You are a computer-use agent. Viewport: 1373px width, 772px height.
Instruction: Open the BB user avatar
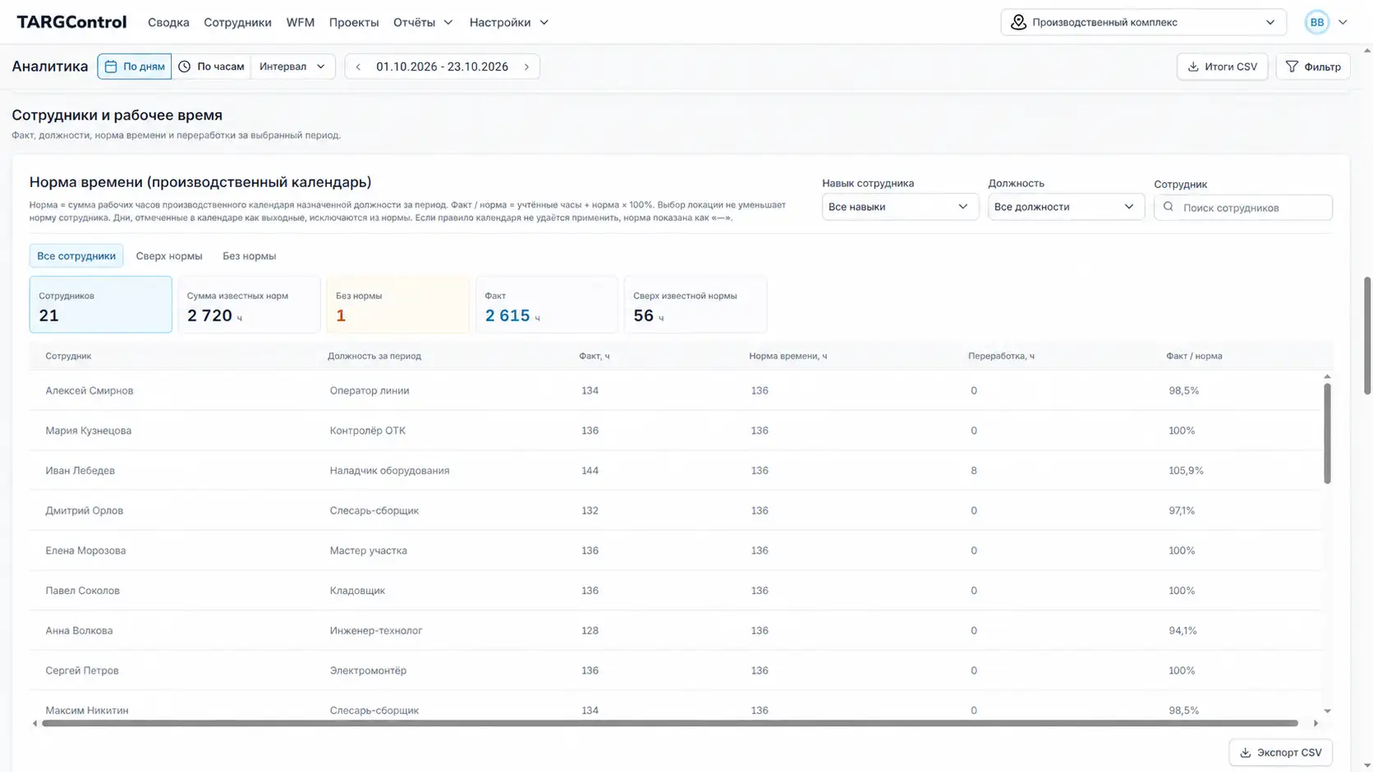[x=1316, y=22]
